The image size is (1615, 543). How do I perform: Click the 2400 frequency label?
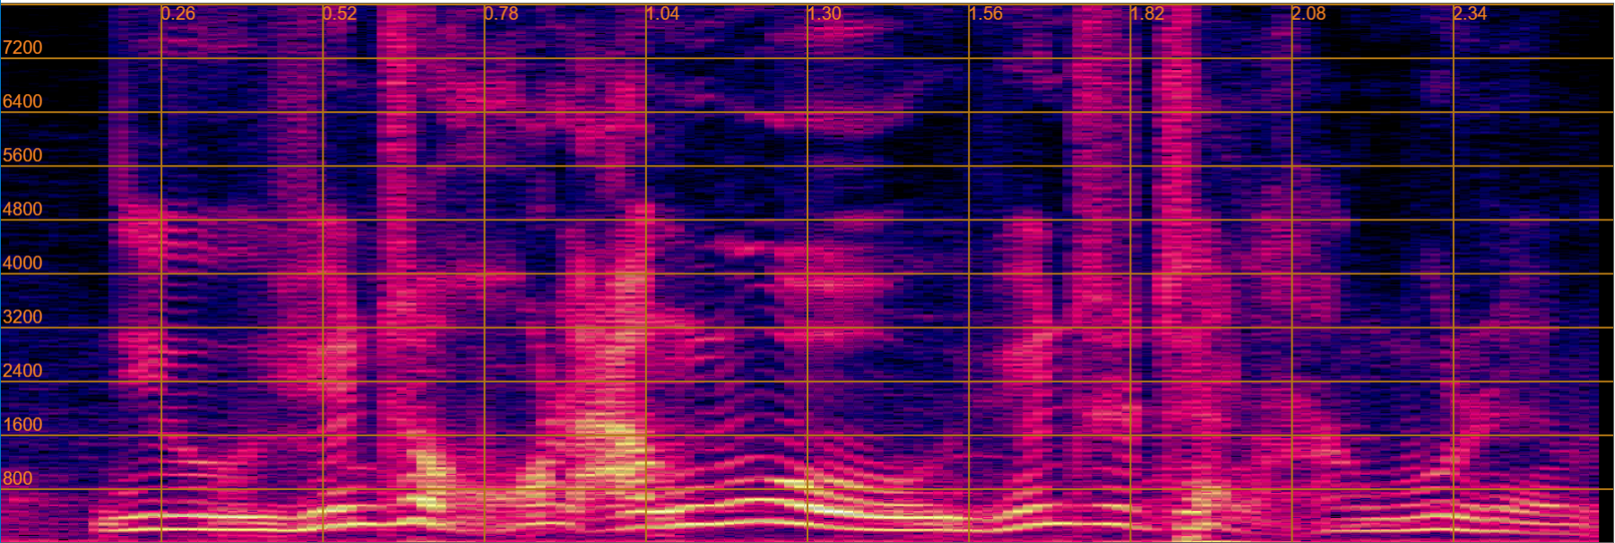(x=22, y=370)
